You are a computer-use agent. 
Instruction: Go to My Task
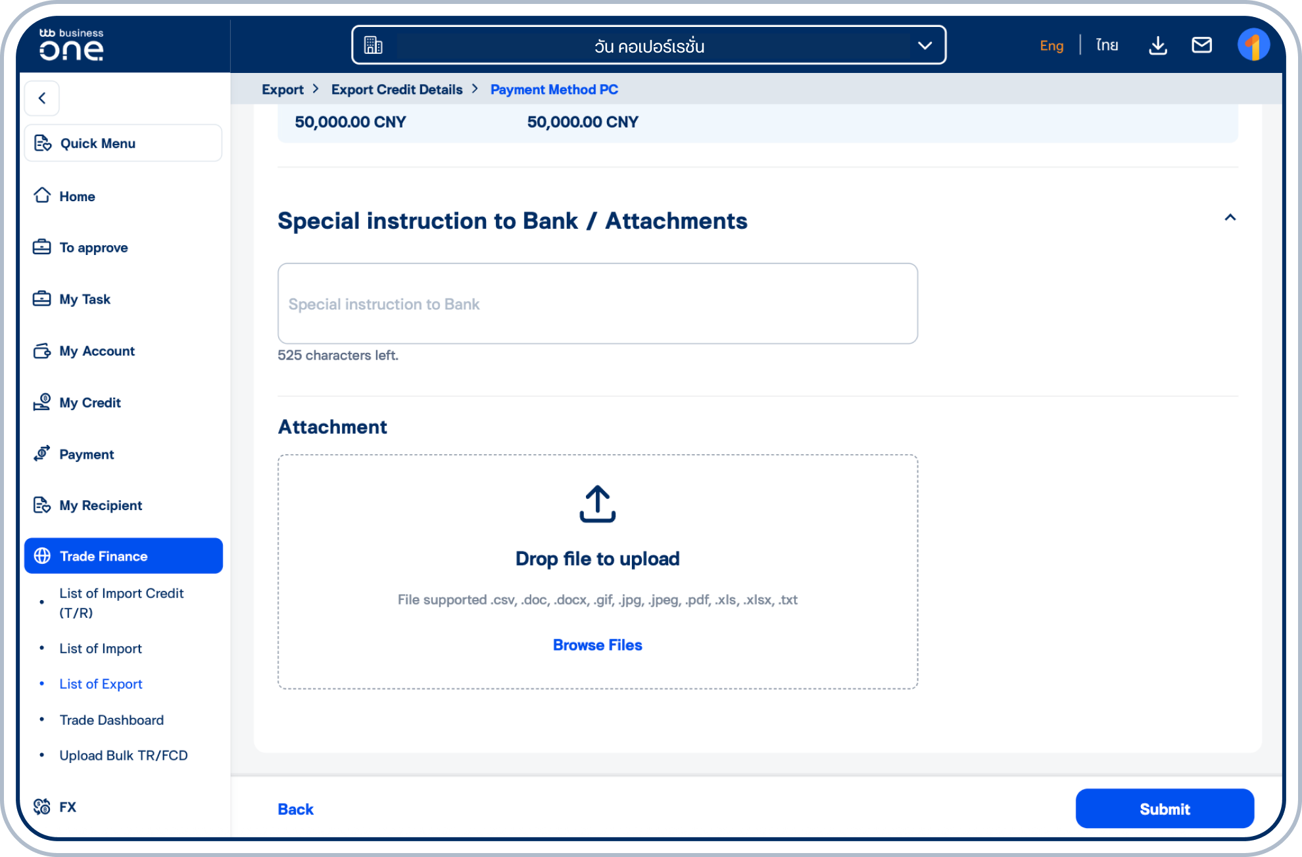(84, 299)
